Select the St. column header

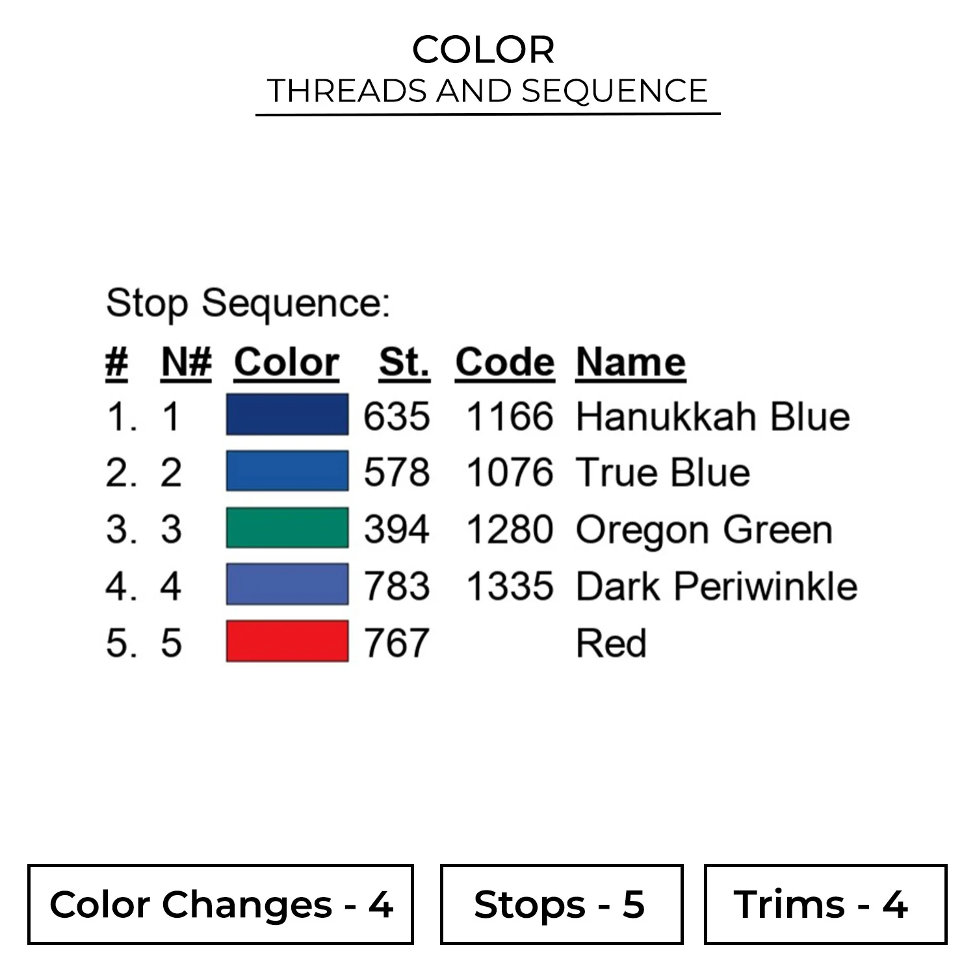click(404, 362)
